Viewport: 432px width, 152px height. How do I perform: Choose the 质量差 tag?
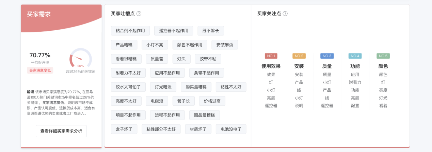tap(157, 59)
